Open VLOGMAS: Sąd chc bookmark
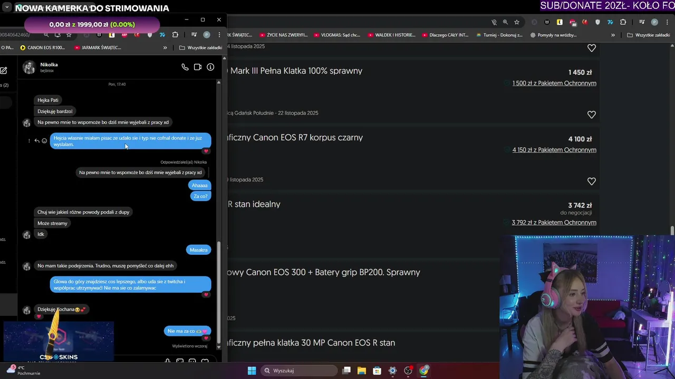The width and height of the screenshot is (675, 379). [x=337, y=35]
